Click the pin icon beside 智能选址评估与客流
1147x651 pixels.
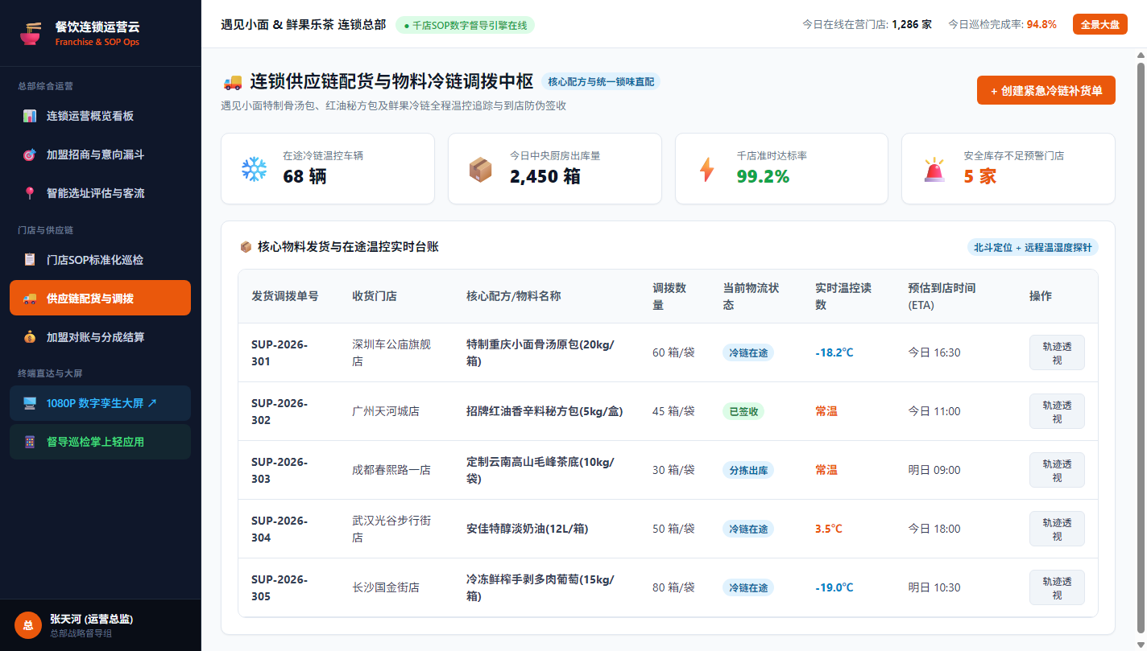point(30,193)
